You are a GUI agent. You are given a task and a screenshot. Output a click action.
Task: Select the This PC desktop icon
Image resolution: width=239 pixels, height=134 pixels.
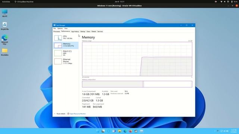click(4, 13)
